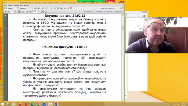
Task: Click the Edit text and images icon
Action: [x=43, y=8]
